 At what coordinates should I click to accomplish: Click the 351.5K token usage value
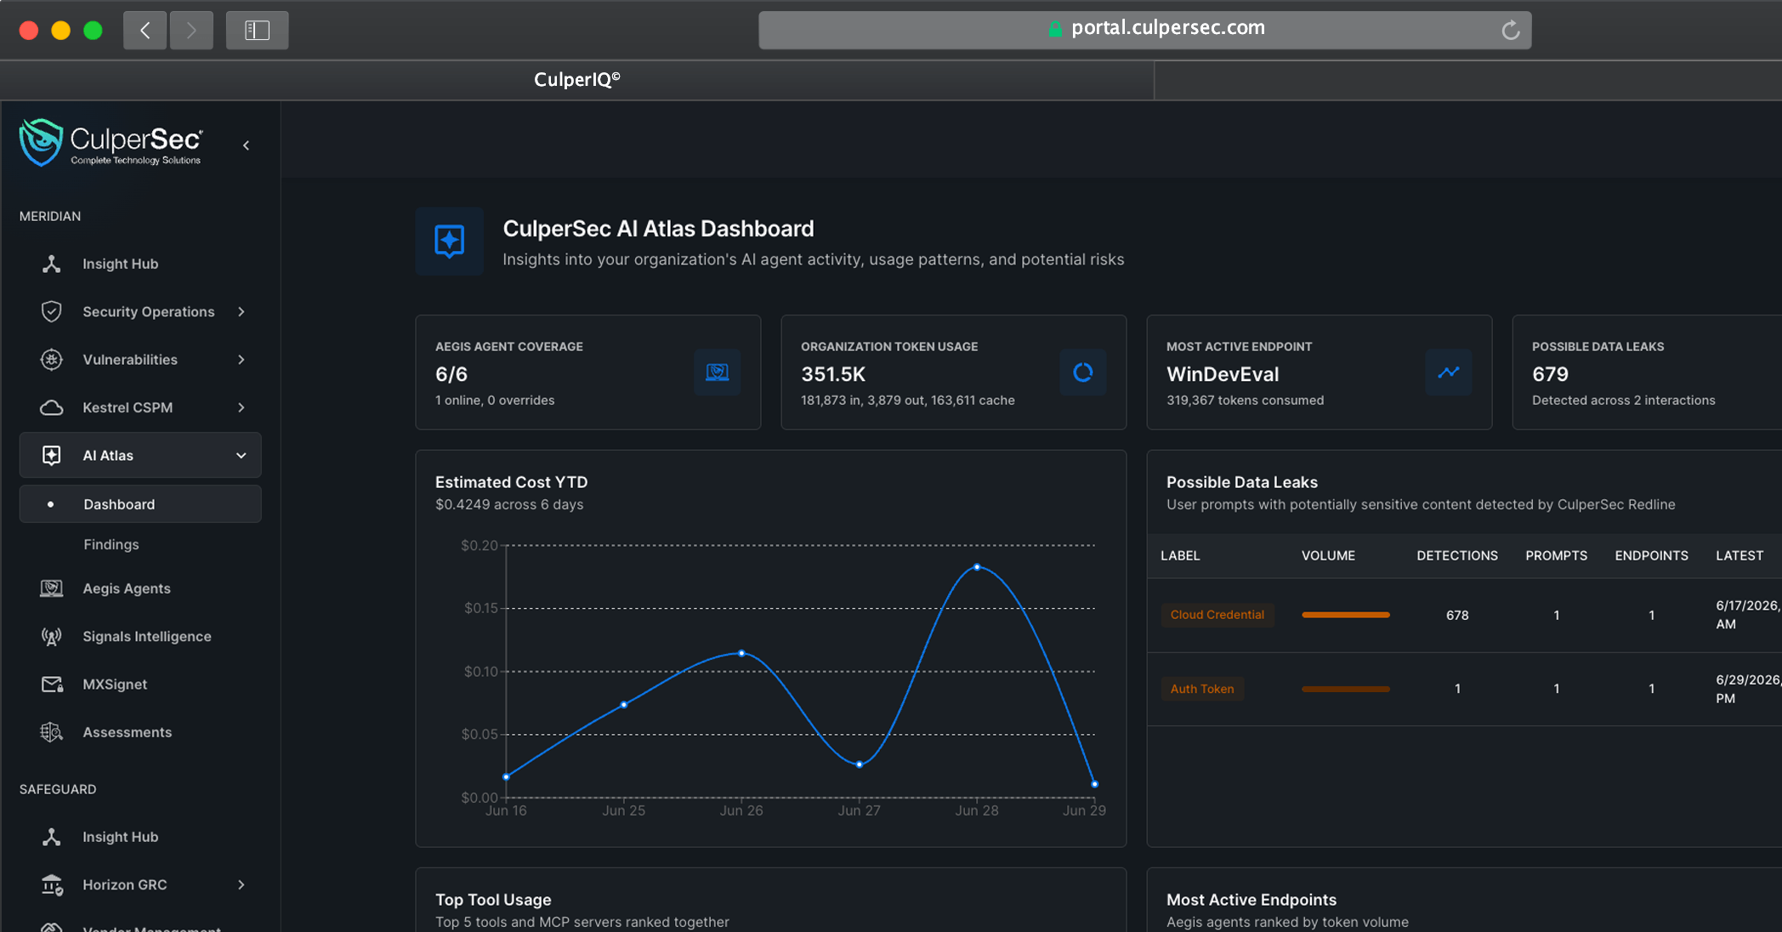833,374
